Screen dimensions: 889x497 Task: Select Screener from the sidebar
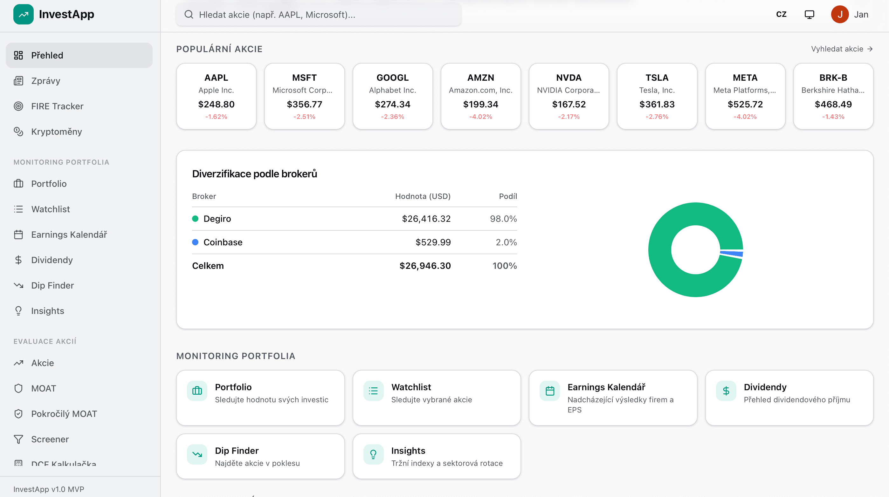pyautogui.click(x=50, y=439)
